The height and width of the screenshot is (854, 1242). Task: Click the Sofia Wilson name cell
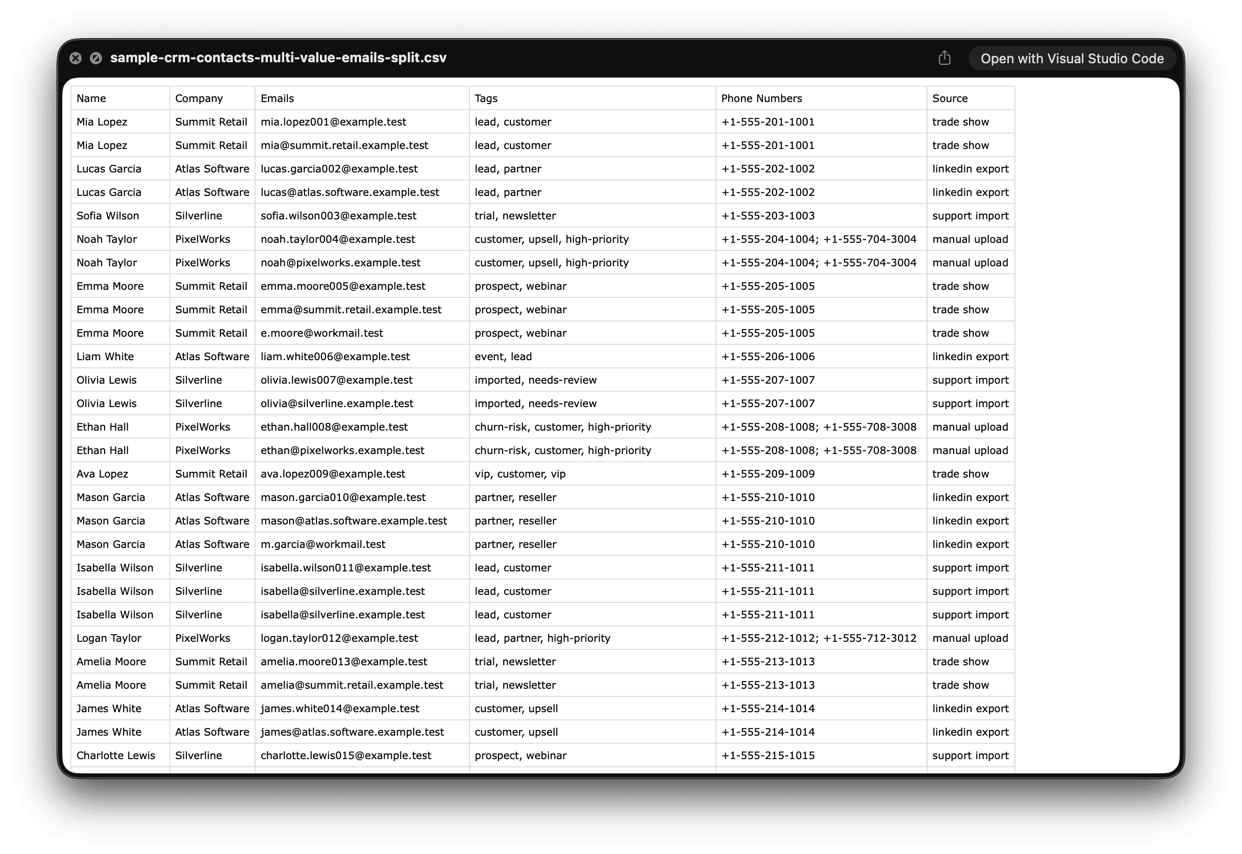(x=120, y=216)
